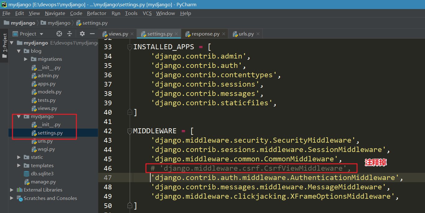Fold INSTALLED_APPS block at line 33
The image size is (425, 213).
click(x=130, y=47)
